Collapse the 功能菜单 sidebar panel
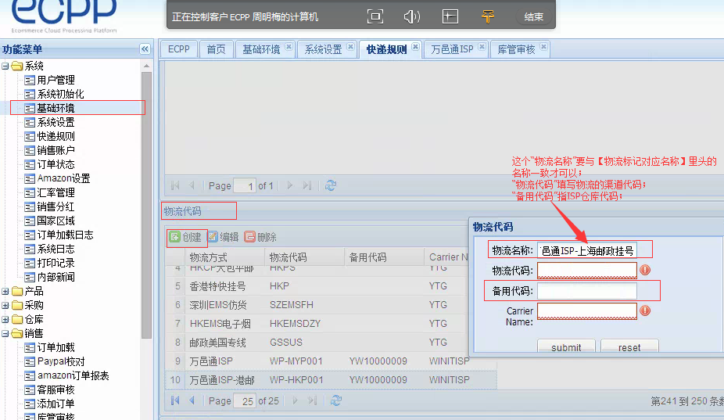The image size is (724, 420). point(145,48)
